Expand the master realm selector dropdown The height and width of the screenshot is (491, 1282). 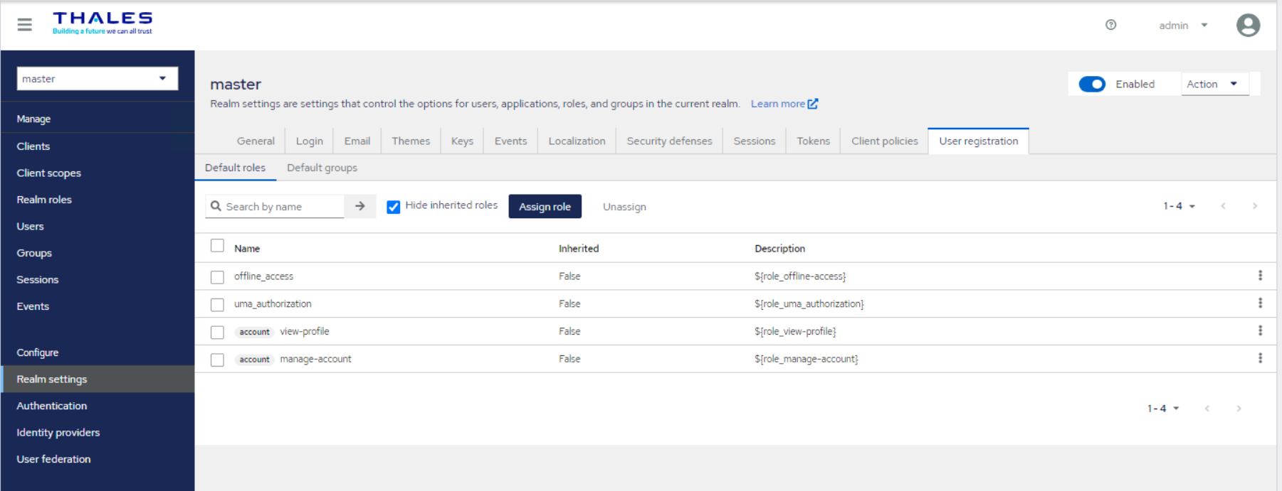coord(97,79)
